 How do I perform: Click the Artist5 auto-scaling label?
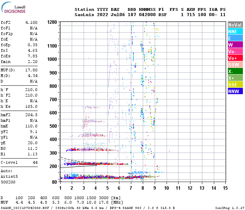click(x=9, y=176)
